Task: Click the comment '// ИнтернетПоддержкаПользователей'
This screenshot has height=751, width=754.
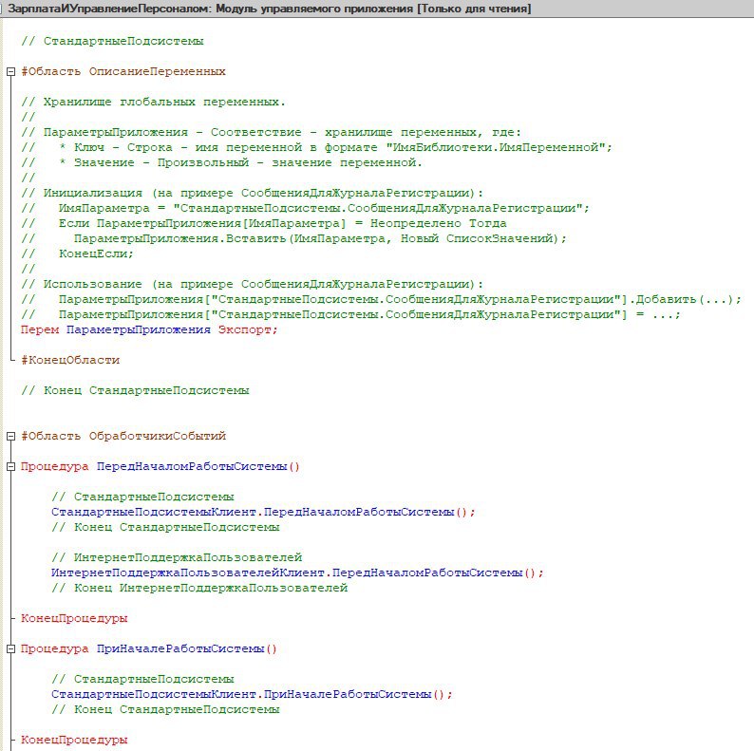Action: point(177,557)
